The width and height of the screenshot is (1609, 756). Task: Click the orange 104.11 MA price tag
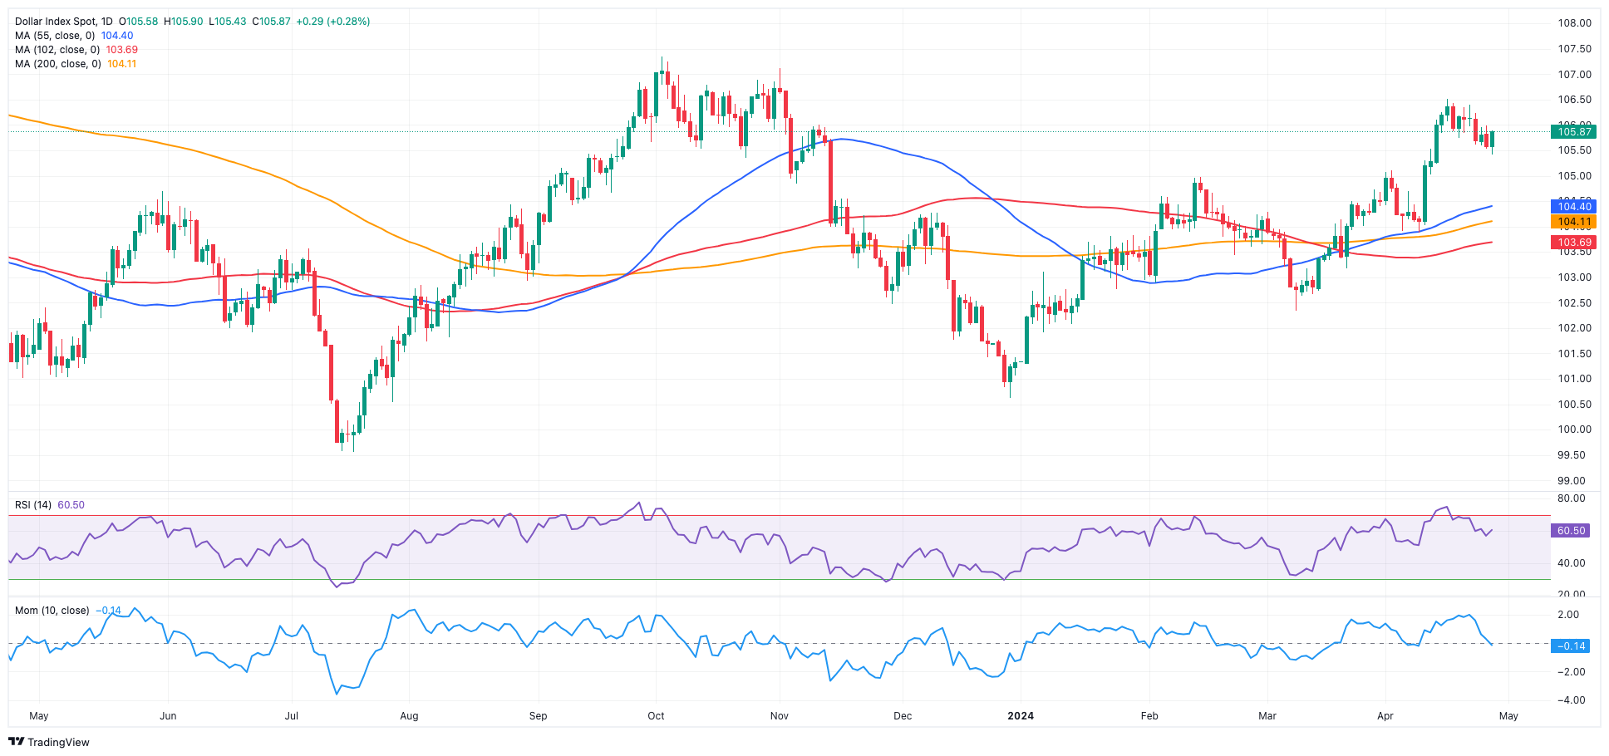pos(1573,222)
